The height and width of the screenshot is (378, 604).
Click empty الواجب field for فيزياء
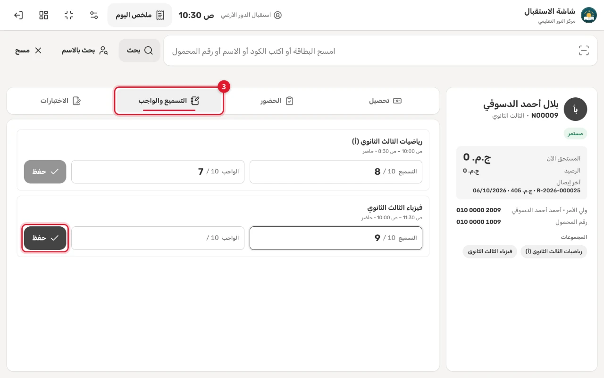[158, 238]
